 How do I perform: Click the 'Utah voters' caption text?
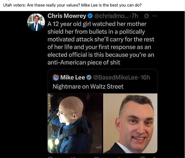(x=72, y=5)
